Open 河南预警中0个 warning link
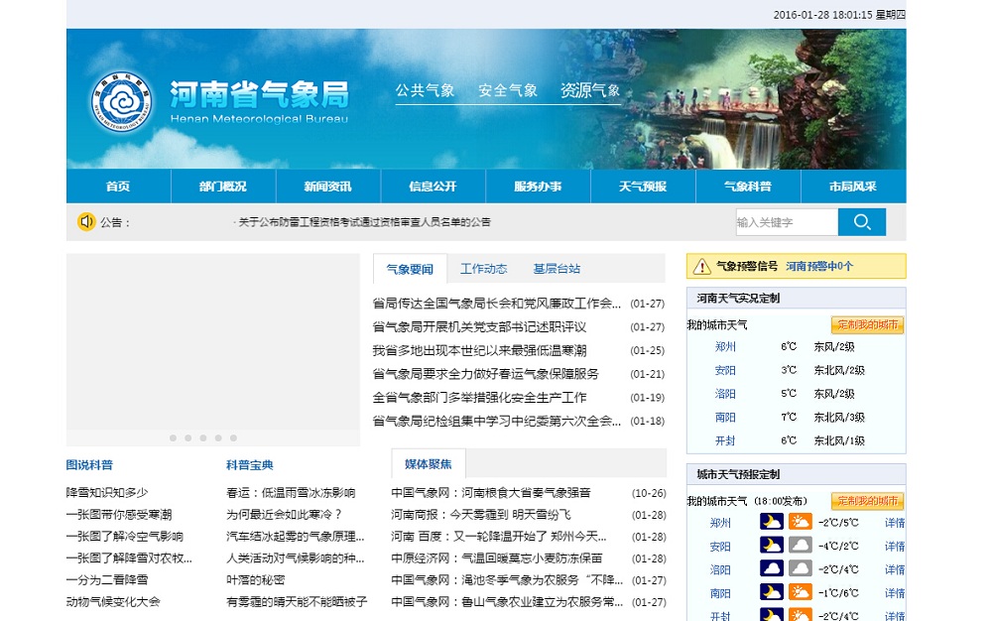 coord(818,266)
